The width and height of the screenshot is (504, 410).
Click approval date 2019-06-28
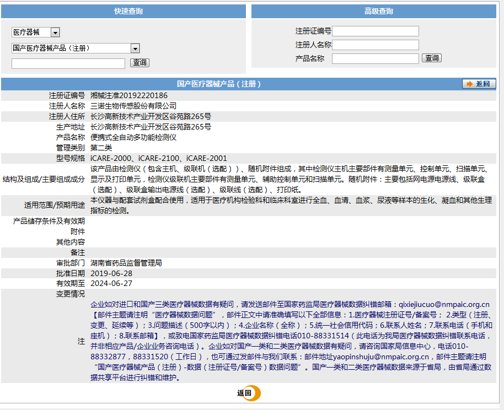pos(111,273)
